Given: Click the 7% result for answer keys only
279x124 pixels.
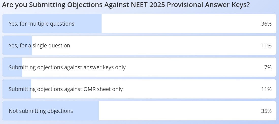Looking at the screenshot, I should [268, 67].
